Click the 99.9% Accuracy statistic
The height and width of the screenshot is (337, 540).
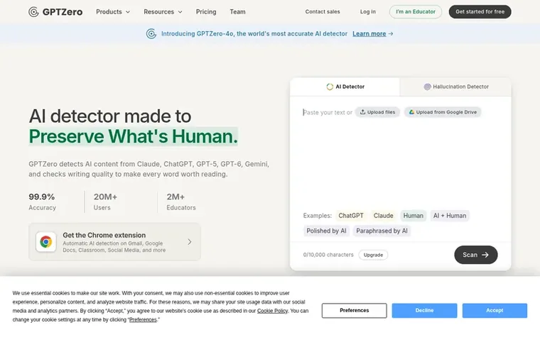click(43, 202)
